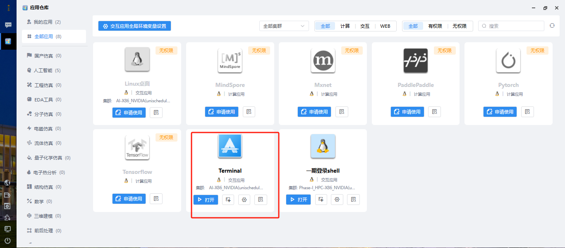The width and height of the screenshot is (565, 248).
Task: Click Terminal's add-shortcut icon
Action: point(228,200)
